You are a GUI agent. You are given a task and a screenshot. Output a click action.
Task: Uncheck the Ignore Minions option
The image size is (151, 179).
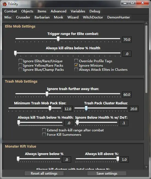(76, 65)
